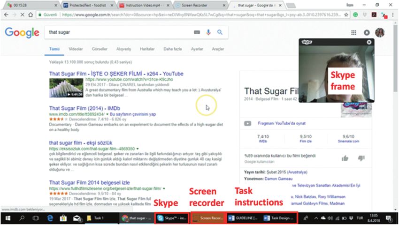The image size is (399, 225).
Task: Open the Daha fazla search menu
Action: pyautogui.click(x=173, y=49)
